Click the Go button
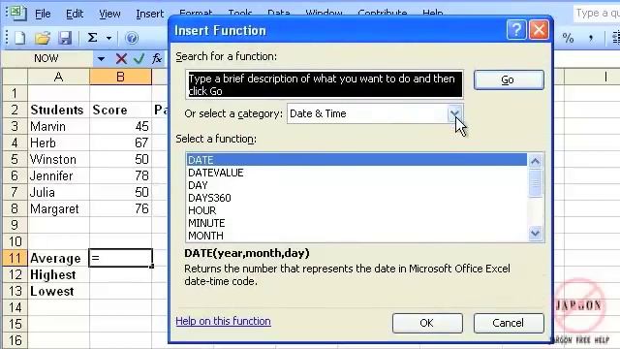The height and width of the screenshot is (349, 620). [x=509, y=79]
